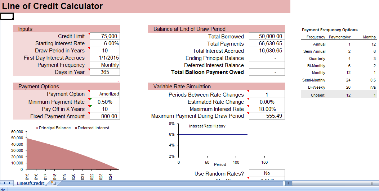Click the last-sheet navigation arrow
Screen dimensions: 379x191
10,183
